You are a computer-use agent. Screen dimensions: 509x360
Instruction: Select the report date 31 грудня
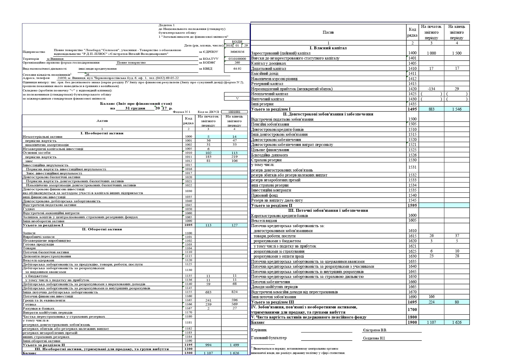(x=135, y=108)
